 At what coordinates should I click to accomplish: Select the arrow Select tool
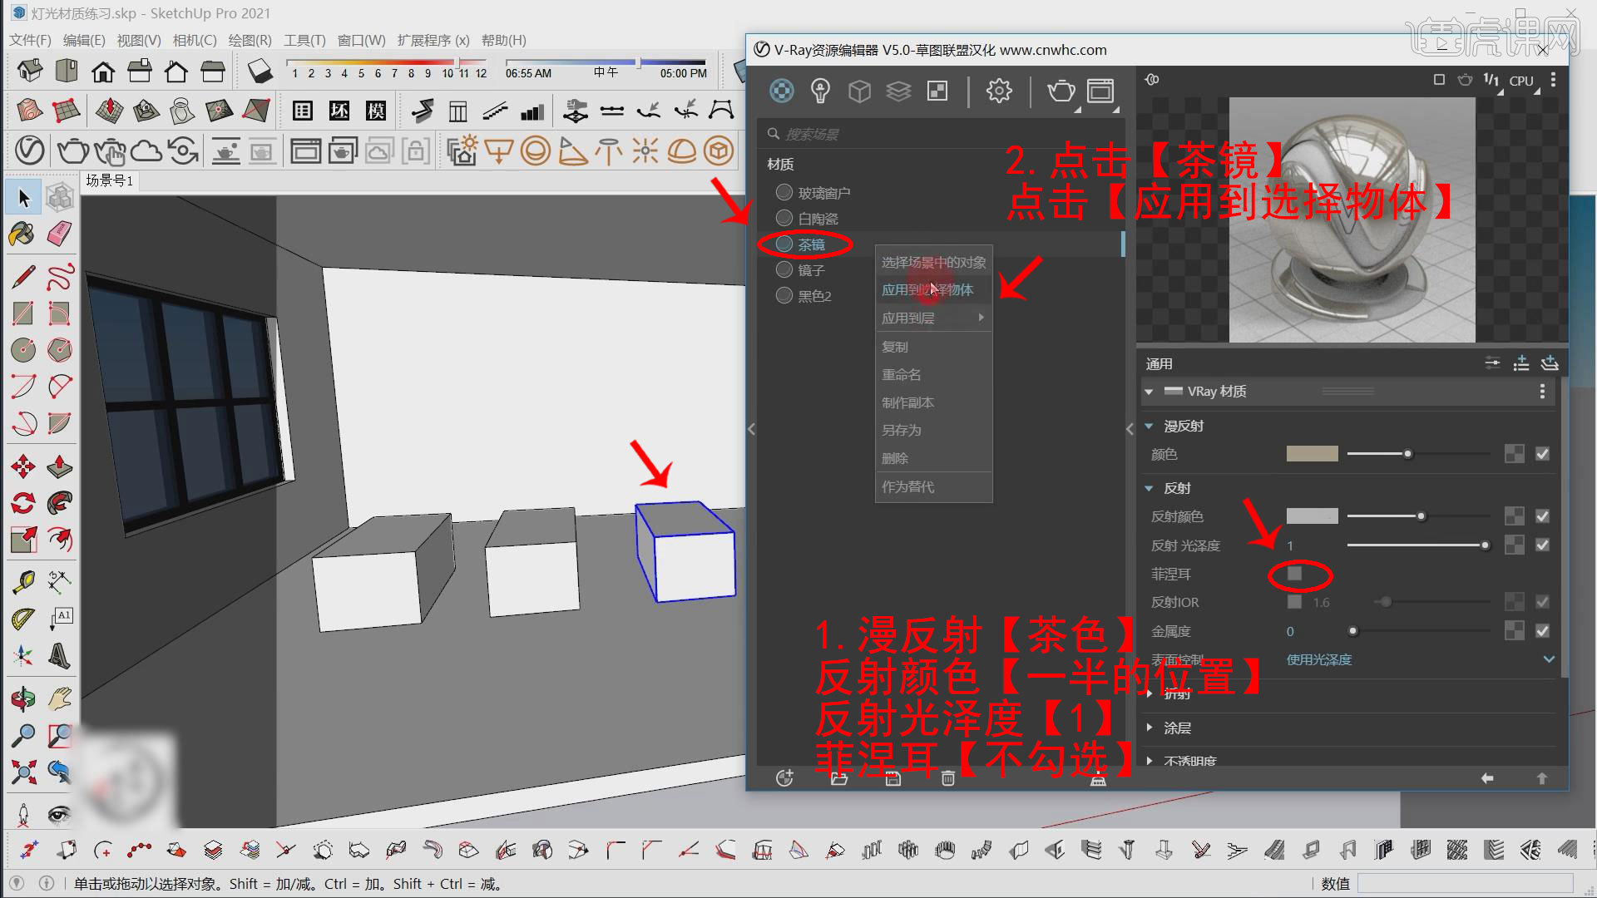[x=23, y=198]
